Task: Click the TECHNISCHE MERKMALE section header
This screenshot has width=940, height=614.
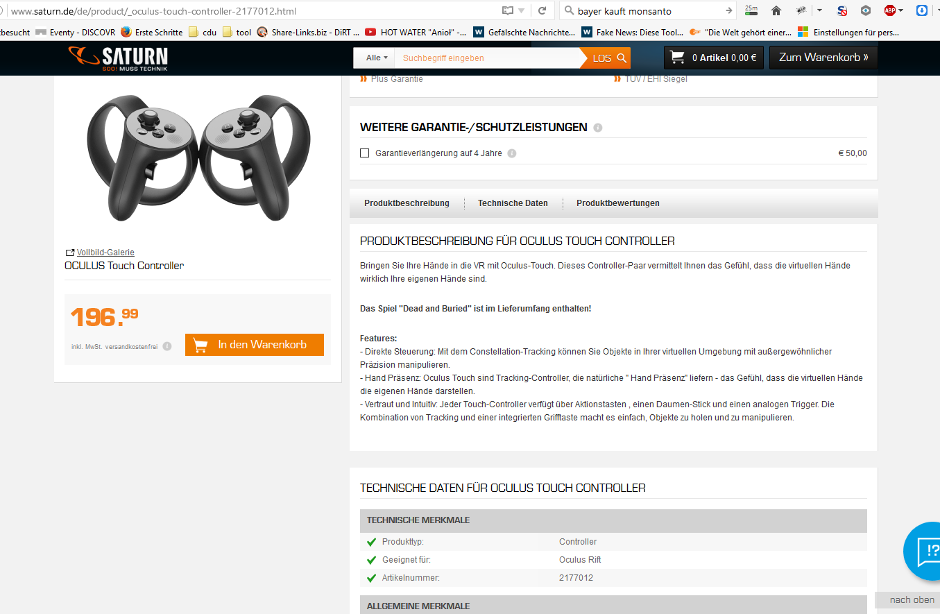Action: [613, 520]
